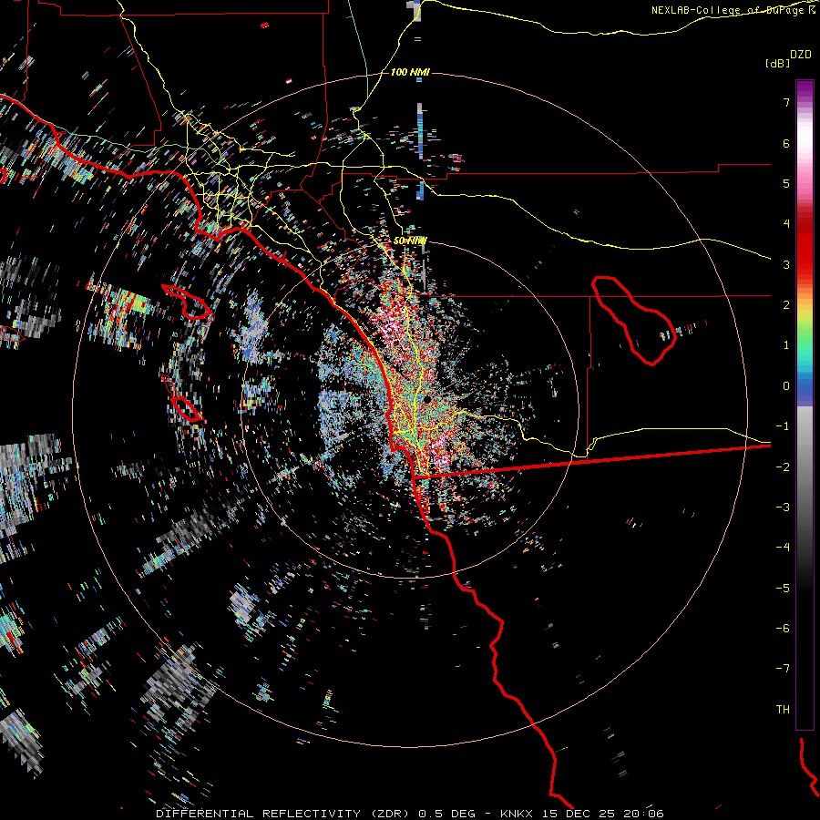Click the -3 value on the dB scale

(x=783, y=507)
